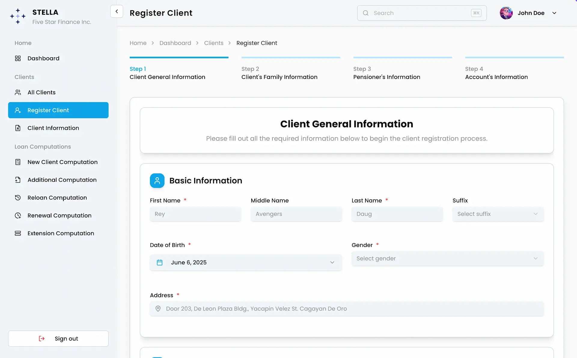Click the Step 4 progress bar

514,57
